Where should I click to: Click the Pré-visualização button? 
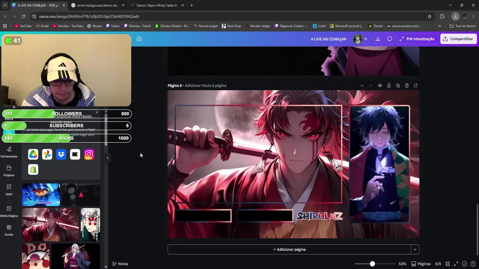(417, 39)
